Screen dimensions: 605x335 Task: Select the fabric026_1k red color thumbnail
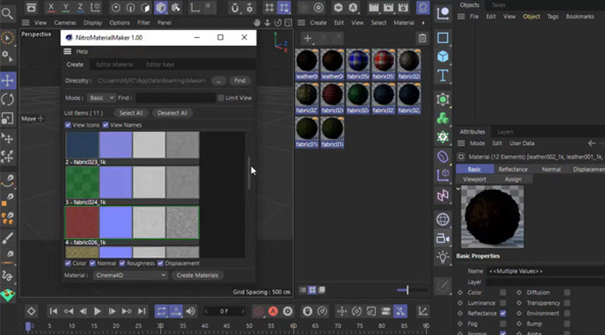click(82, 223)
